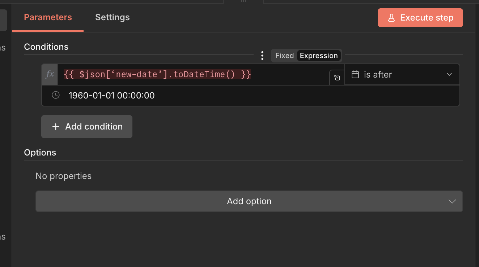Click the flask icon on Execute step
The height and width of the screenshot is (267, 479).
point(391,18)
